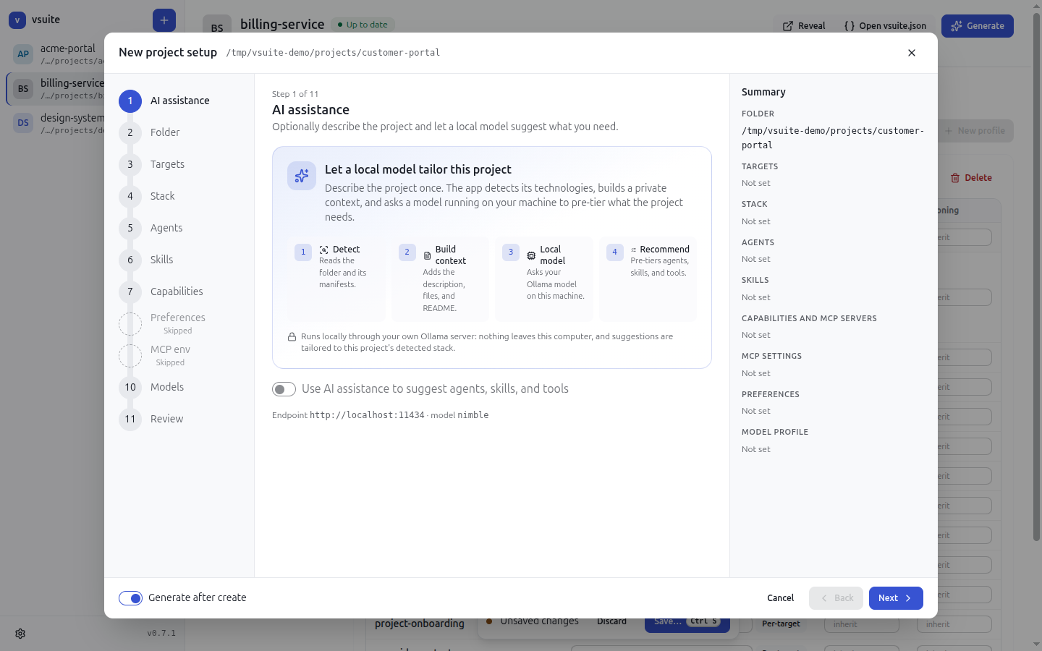Click the Reveal button in background window
The image size is (1042, 651).
(804, 26)
